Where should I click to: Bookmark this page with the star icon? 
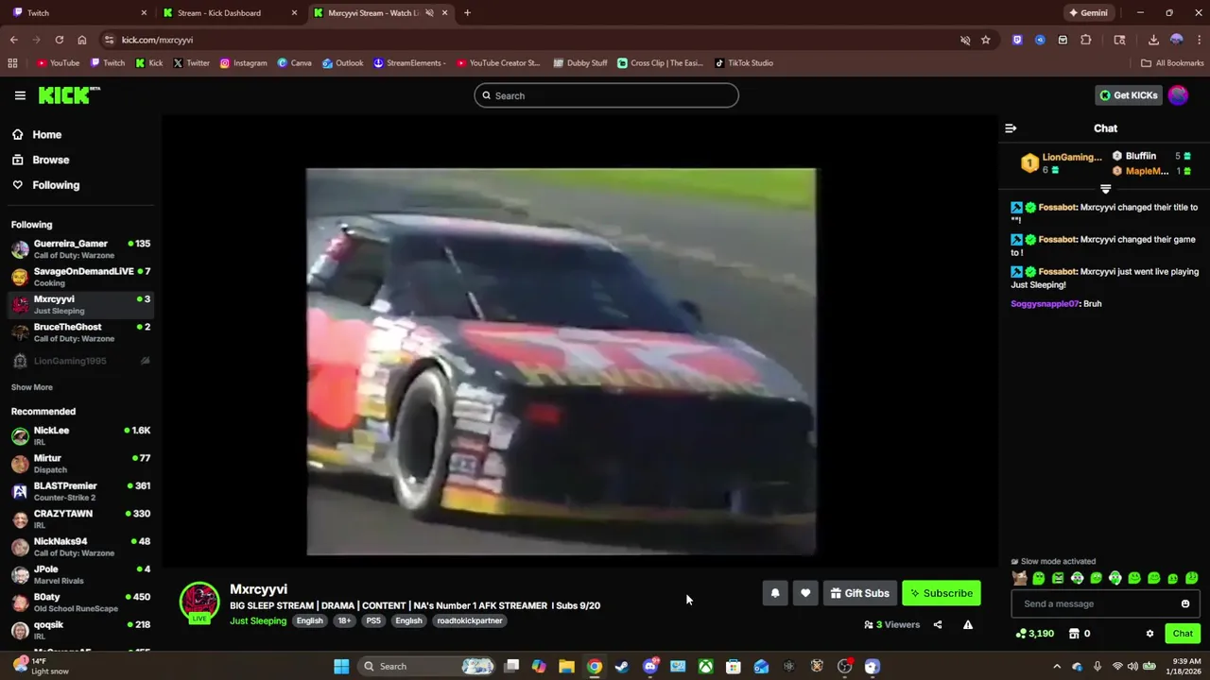pyautogui.click(x=986, y=40)
